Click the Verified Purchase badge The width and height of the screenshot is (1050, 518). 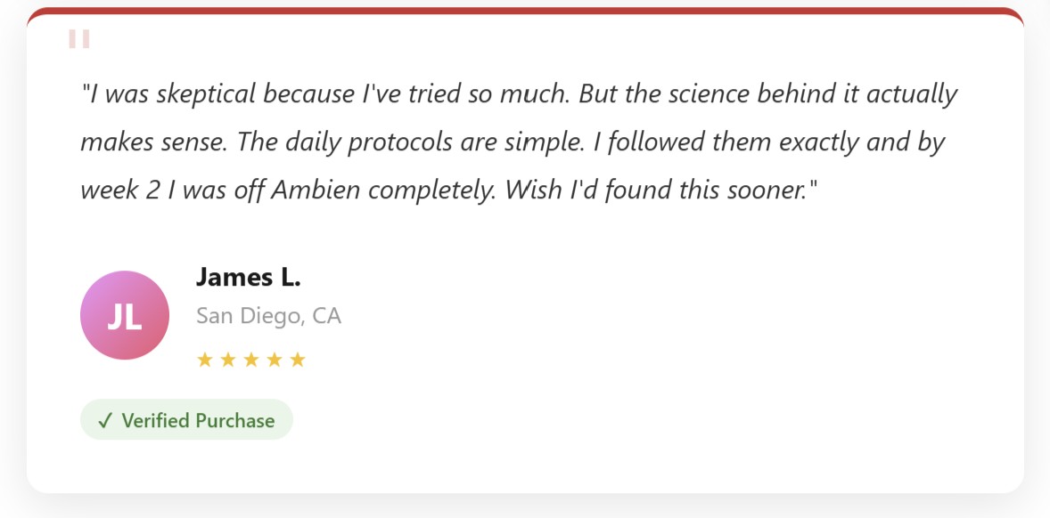click(187, 420)
